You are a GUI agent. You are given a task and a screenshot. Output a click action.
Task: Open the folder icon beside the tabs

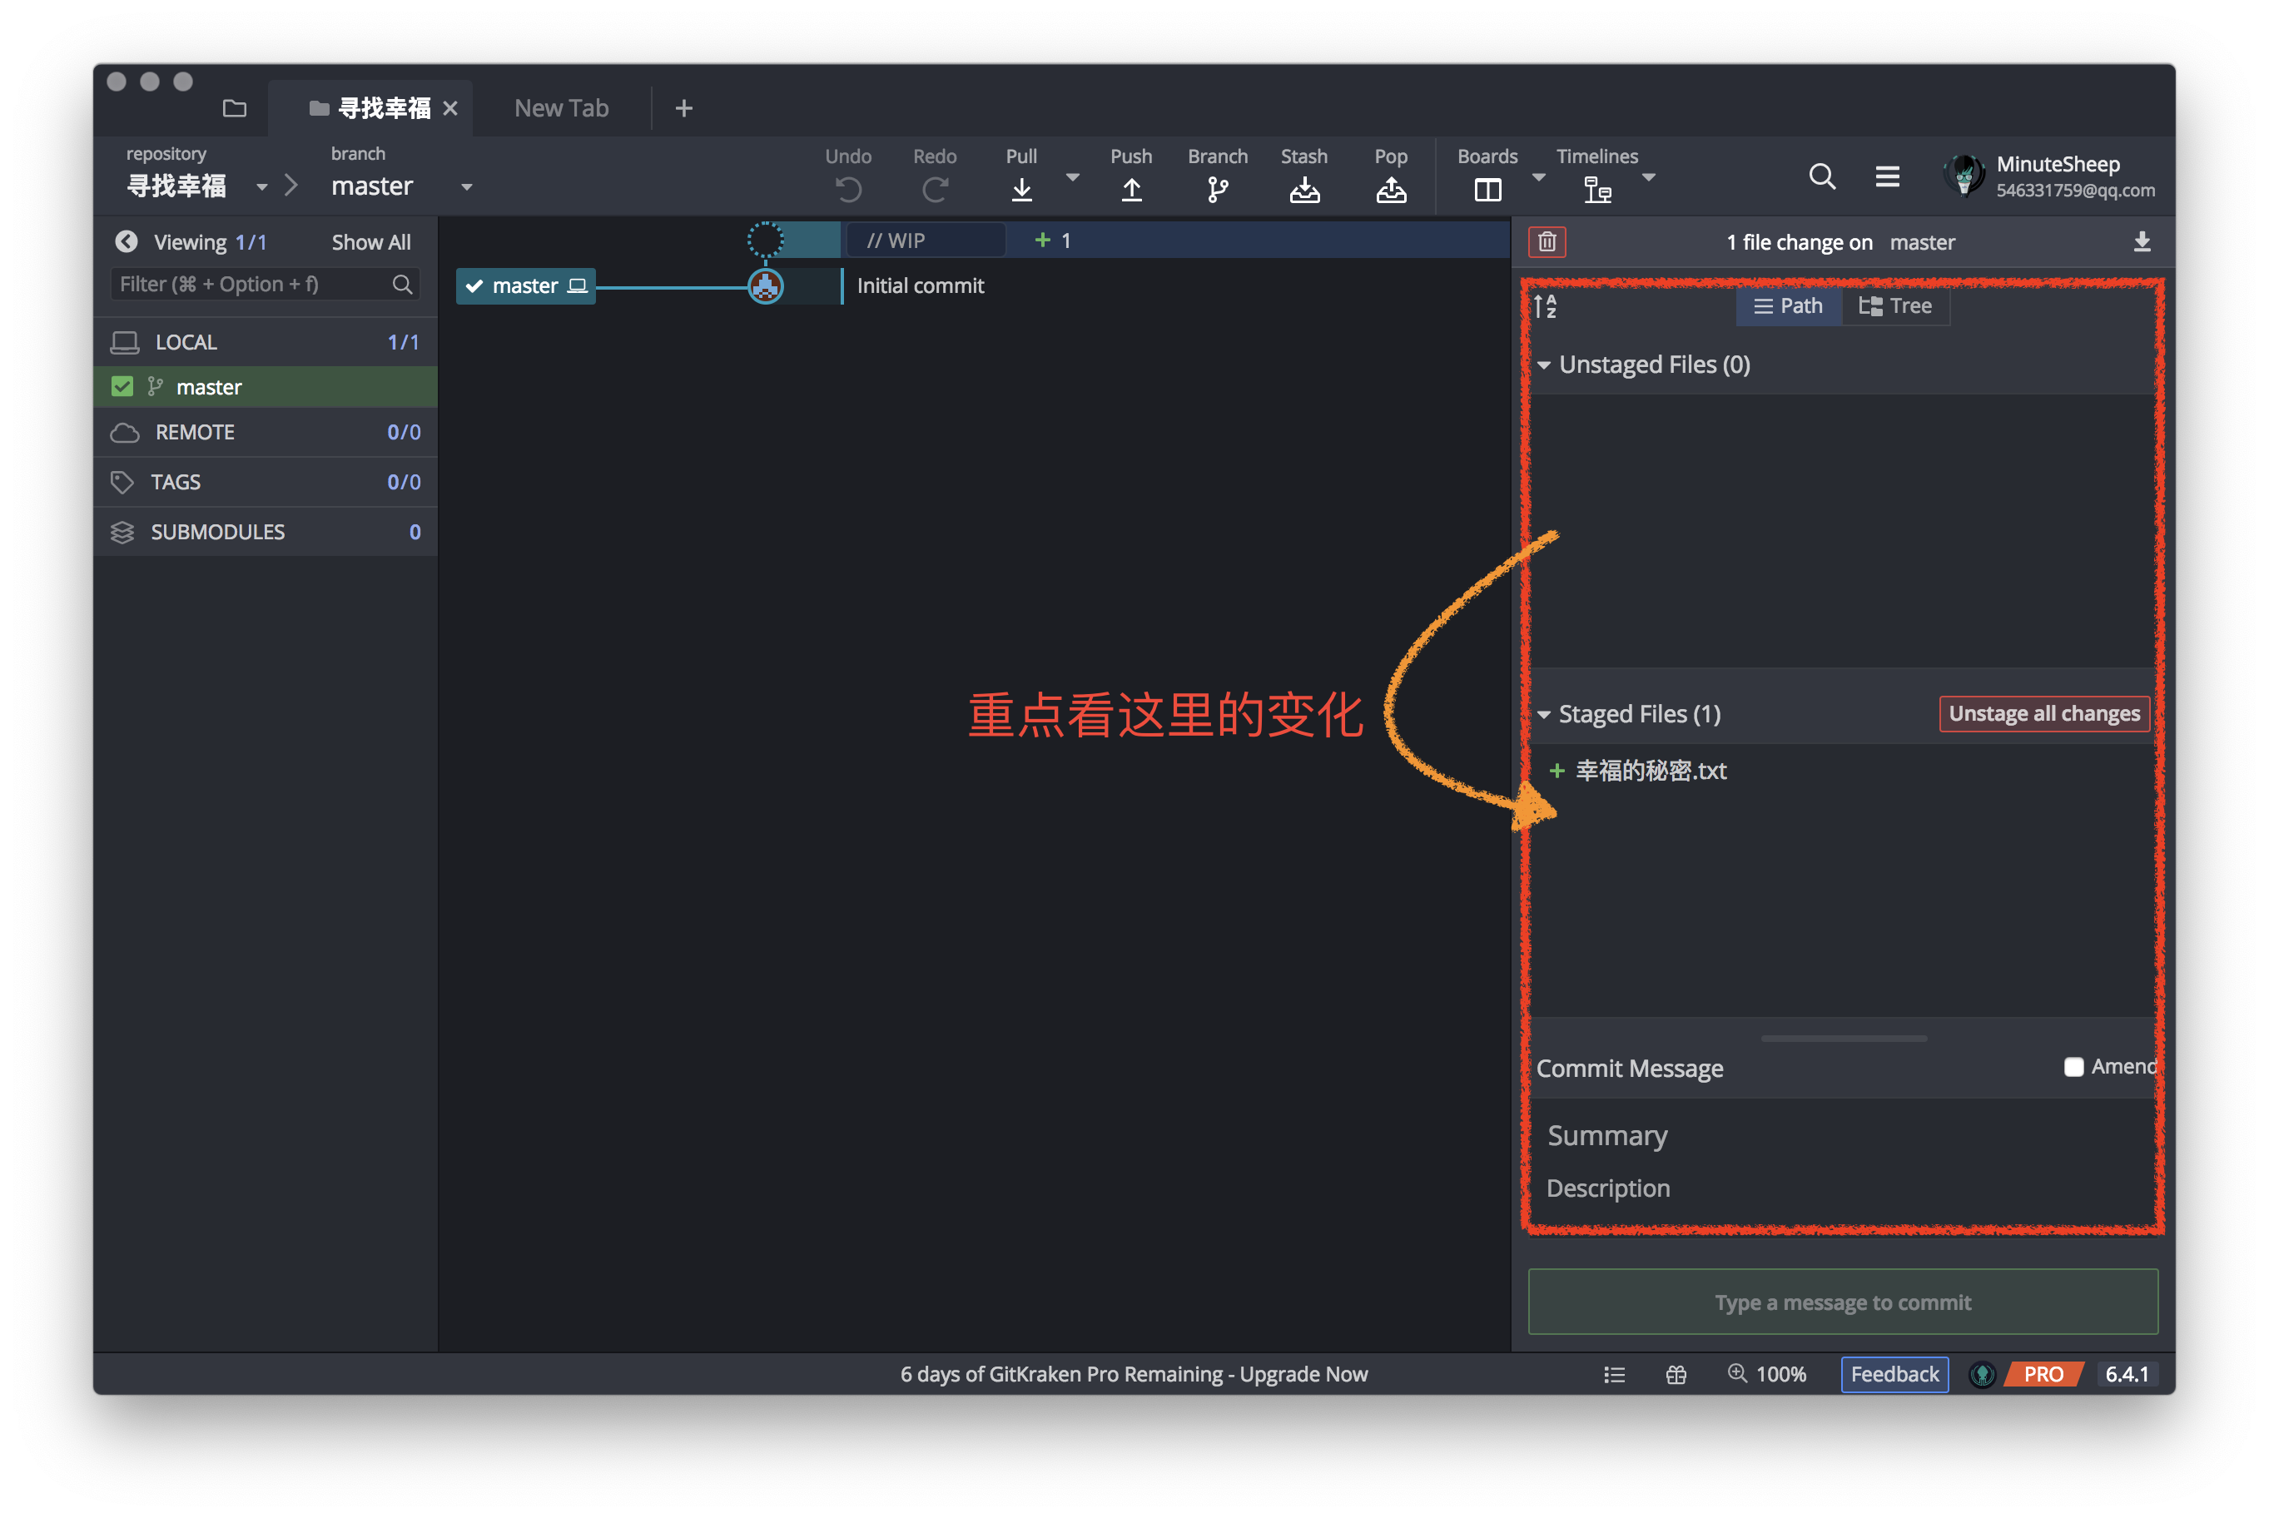pos(234,108)
